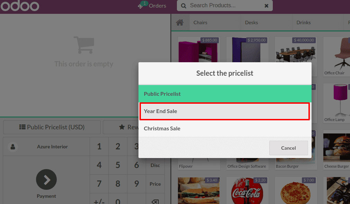This screenshot has width=350, height=204.
Task: Click the Odoo logo
Action: point(20,6)
